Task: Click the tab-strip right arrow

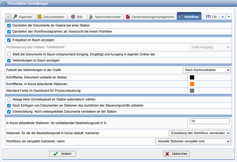Action: pyautogui.click(x=223, y=17)
